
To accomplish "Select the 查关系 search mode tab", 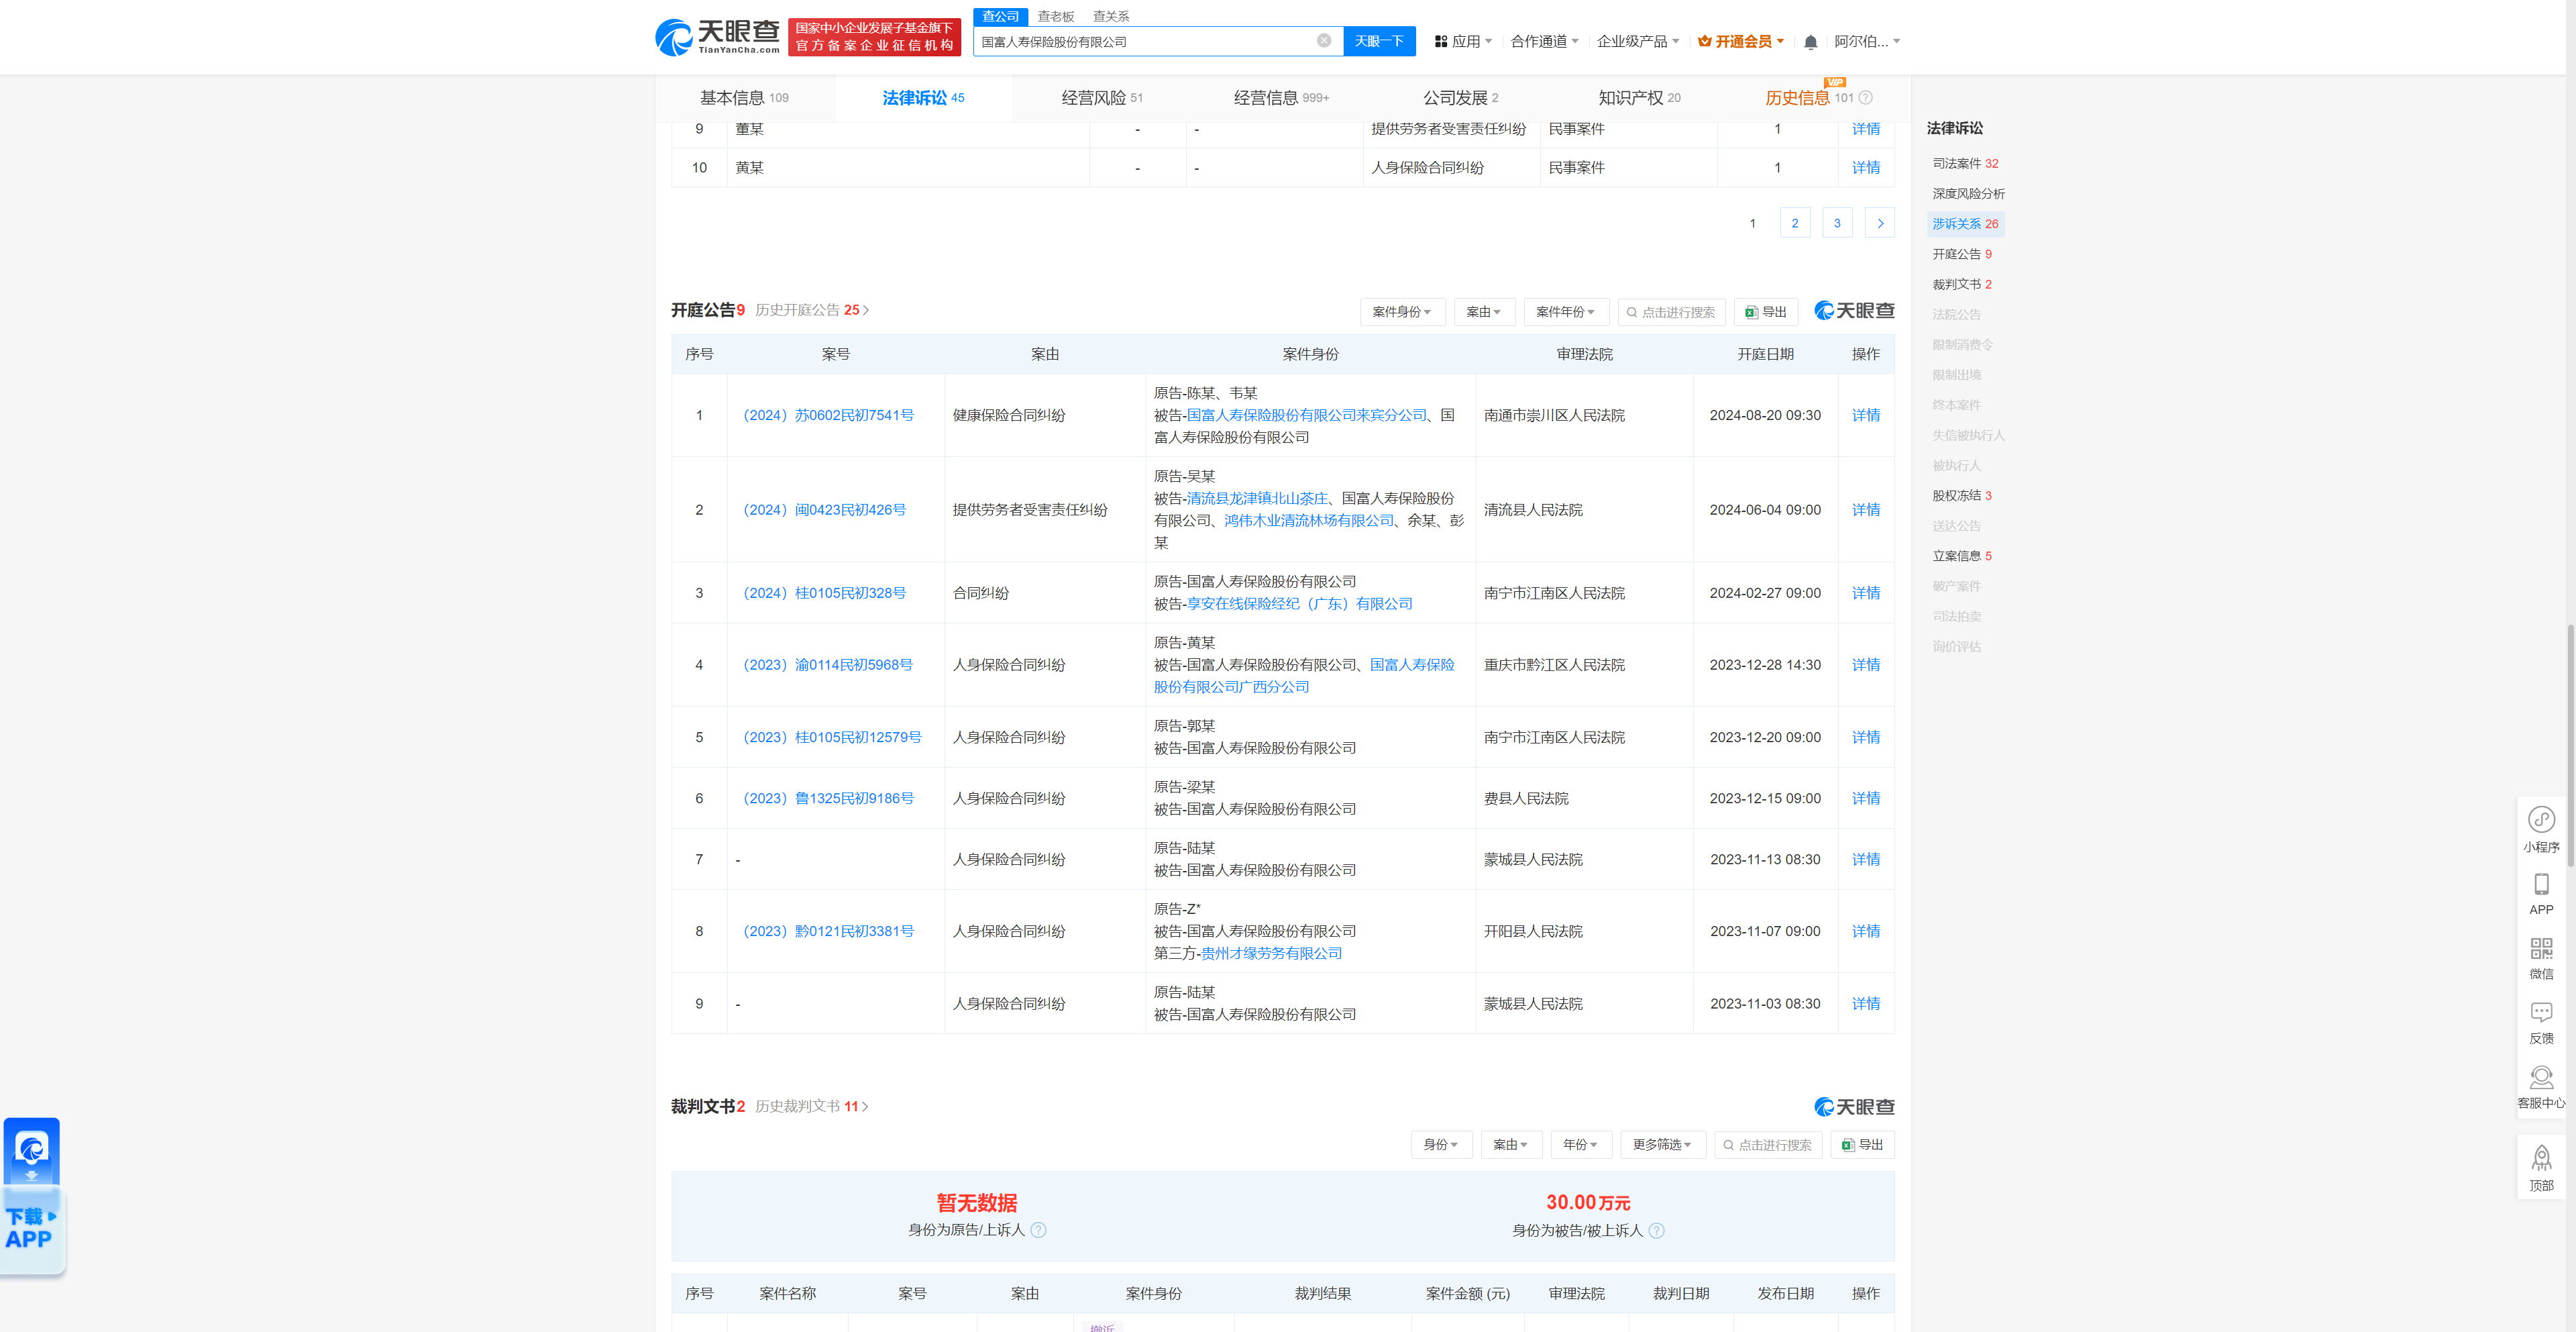I will (1110, 16).
